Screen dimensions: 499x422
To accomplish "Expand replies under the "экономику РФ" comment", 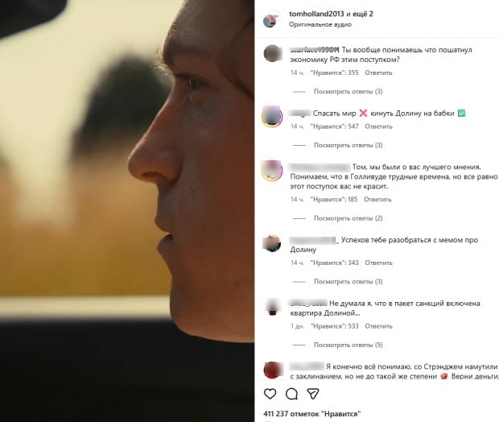I will tap(348, 92).
